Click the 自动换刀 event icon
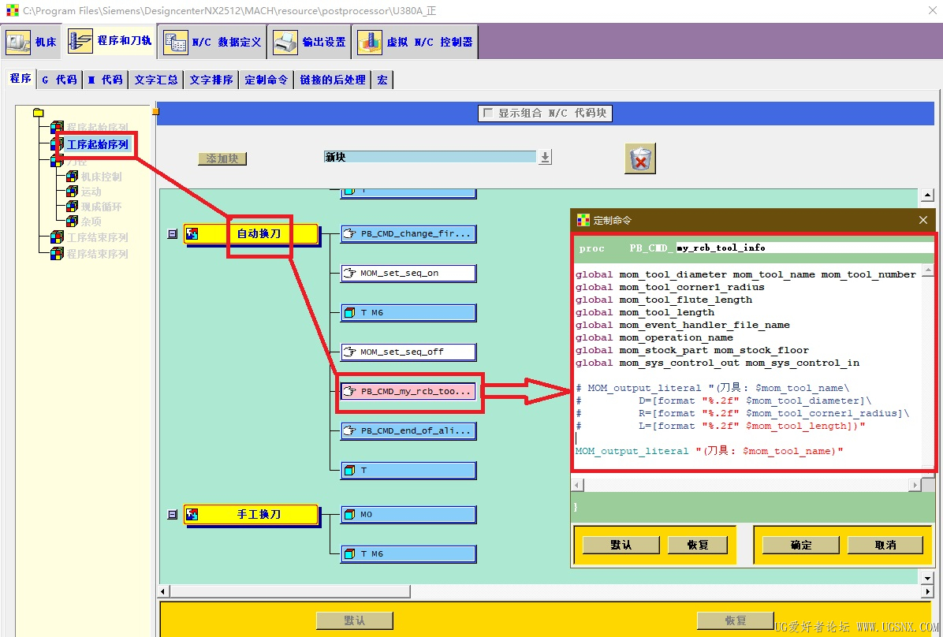 pyautogui.click(x=192, y=233)
